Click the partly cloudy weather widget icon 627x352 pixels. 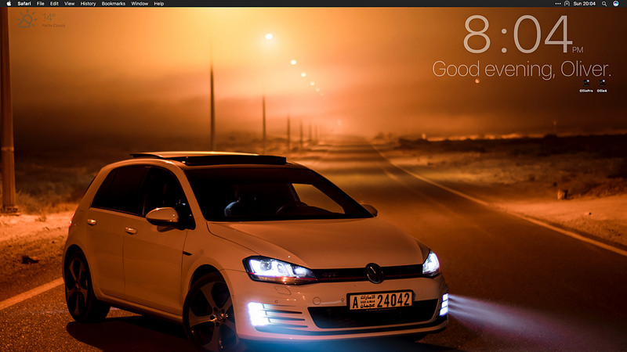27,19
